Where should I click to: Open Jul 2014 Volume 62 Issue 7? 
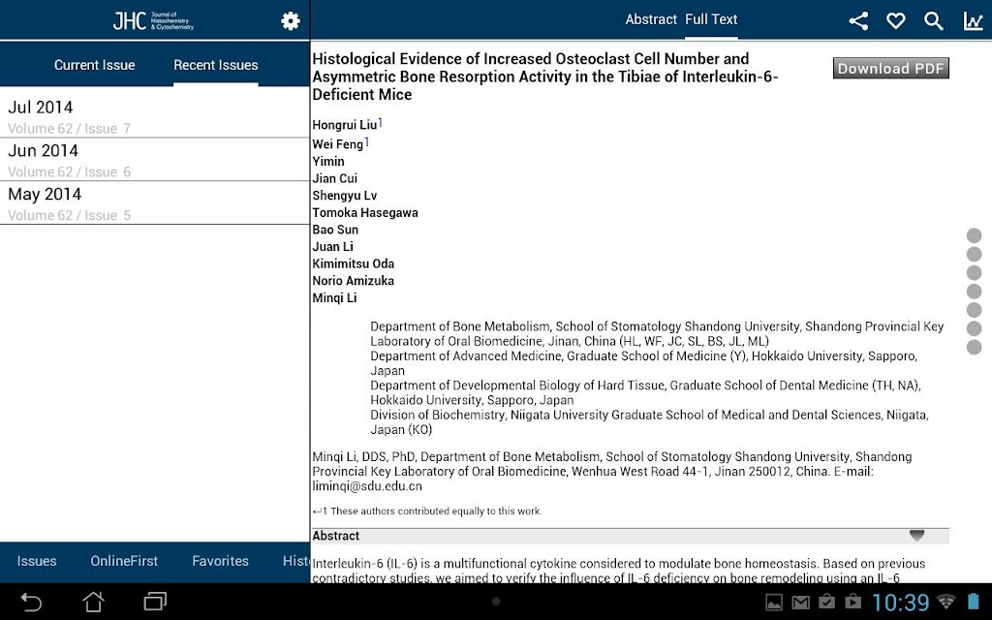point(154,115)
